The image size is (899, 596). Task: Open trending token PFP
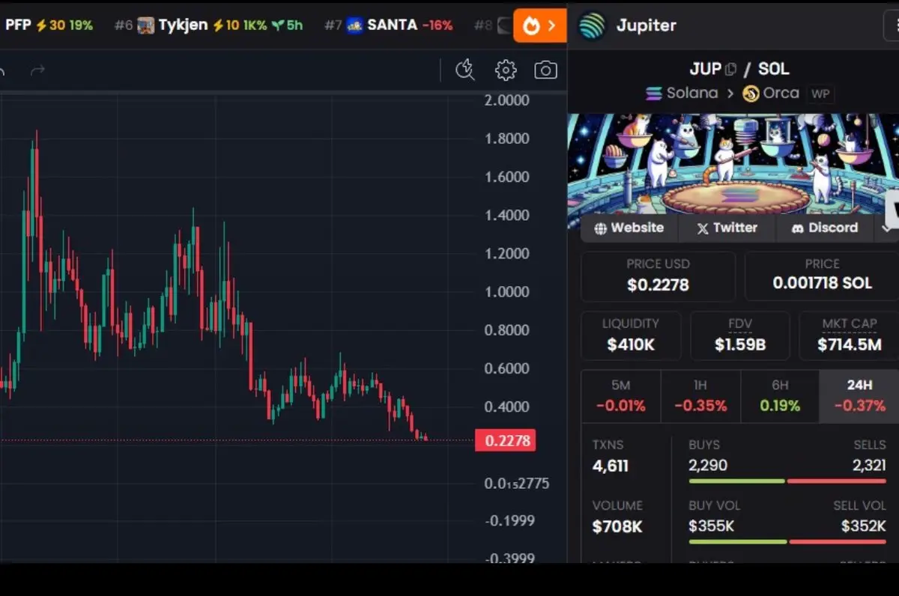click(x=48, y=25)
